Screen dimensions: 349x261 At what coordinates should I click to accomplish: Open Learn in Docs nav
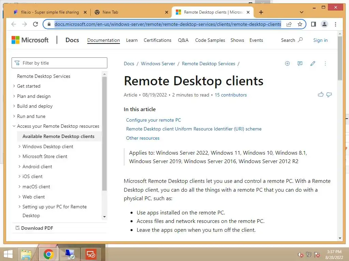[x=132, y=40]
